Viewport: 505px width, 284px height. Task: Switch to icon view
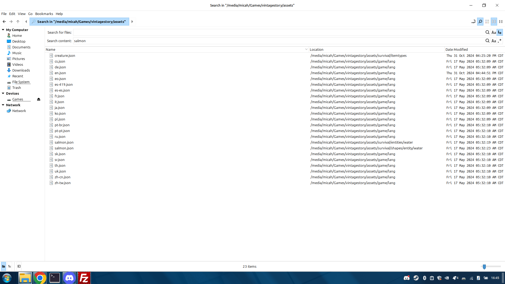click(x=487, y=22)
